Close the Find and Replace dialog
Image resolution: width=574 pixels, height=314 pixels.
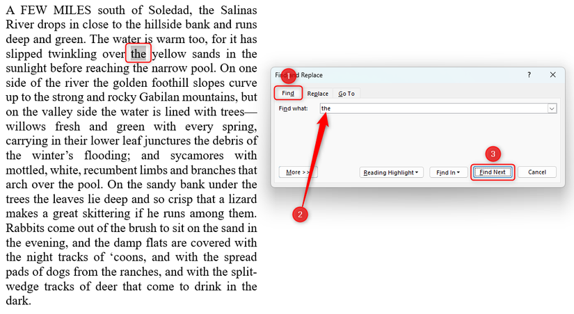pyautogui.click(x=552, y=75)
